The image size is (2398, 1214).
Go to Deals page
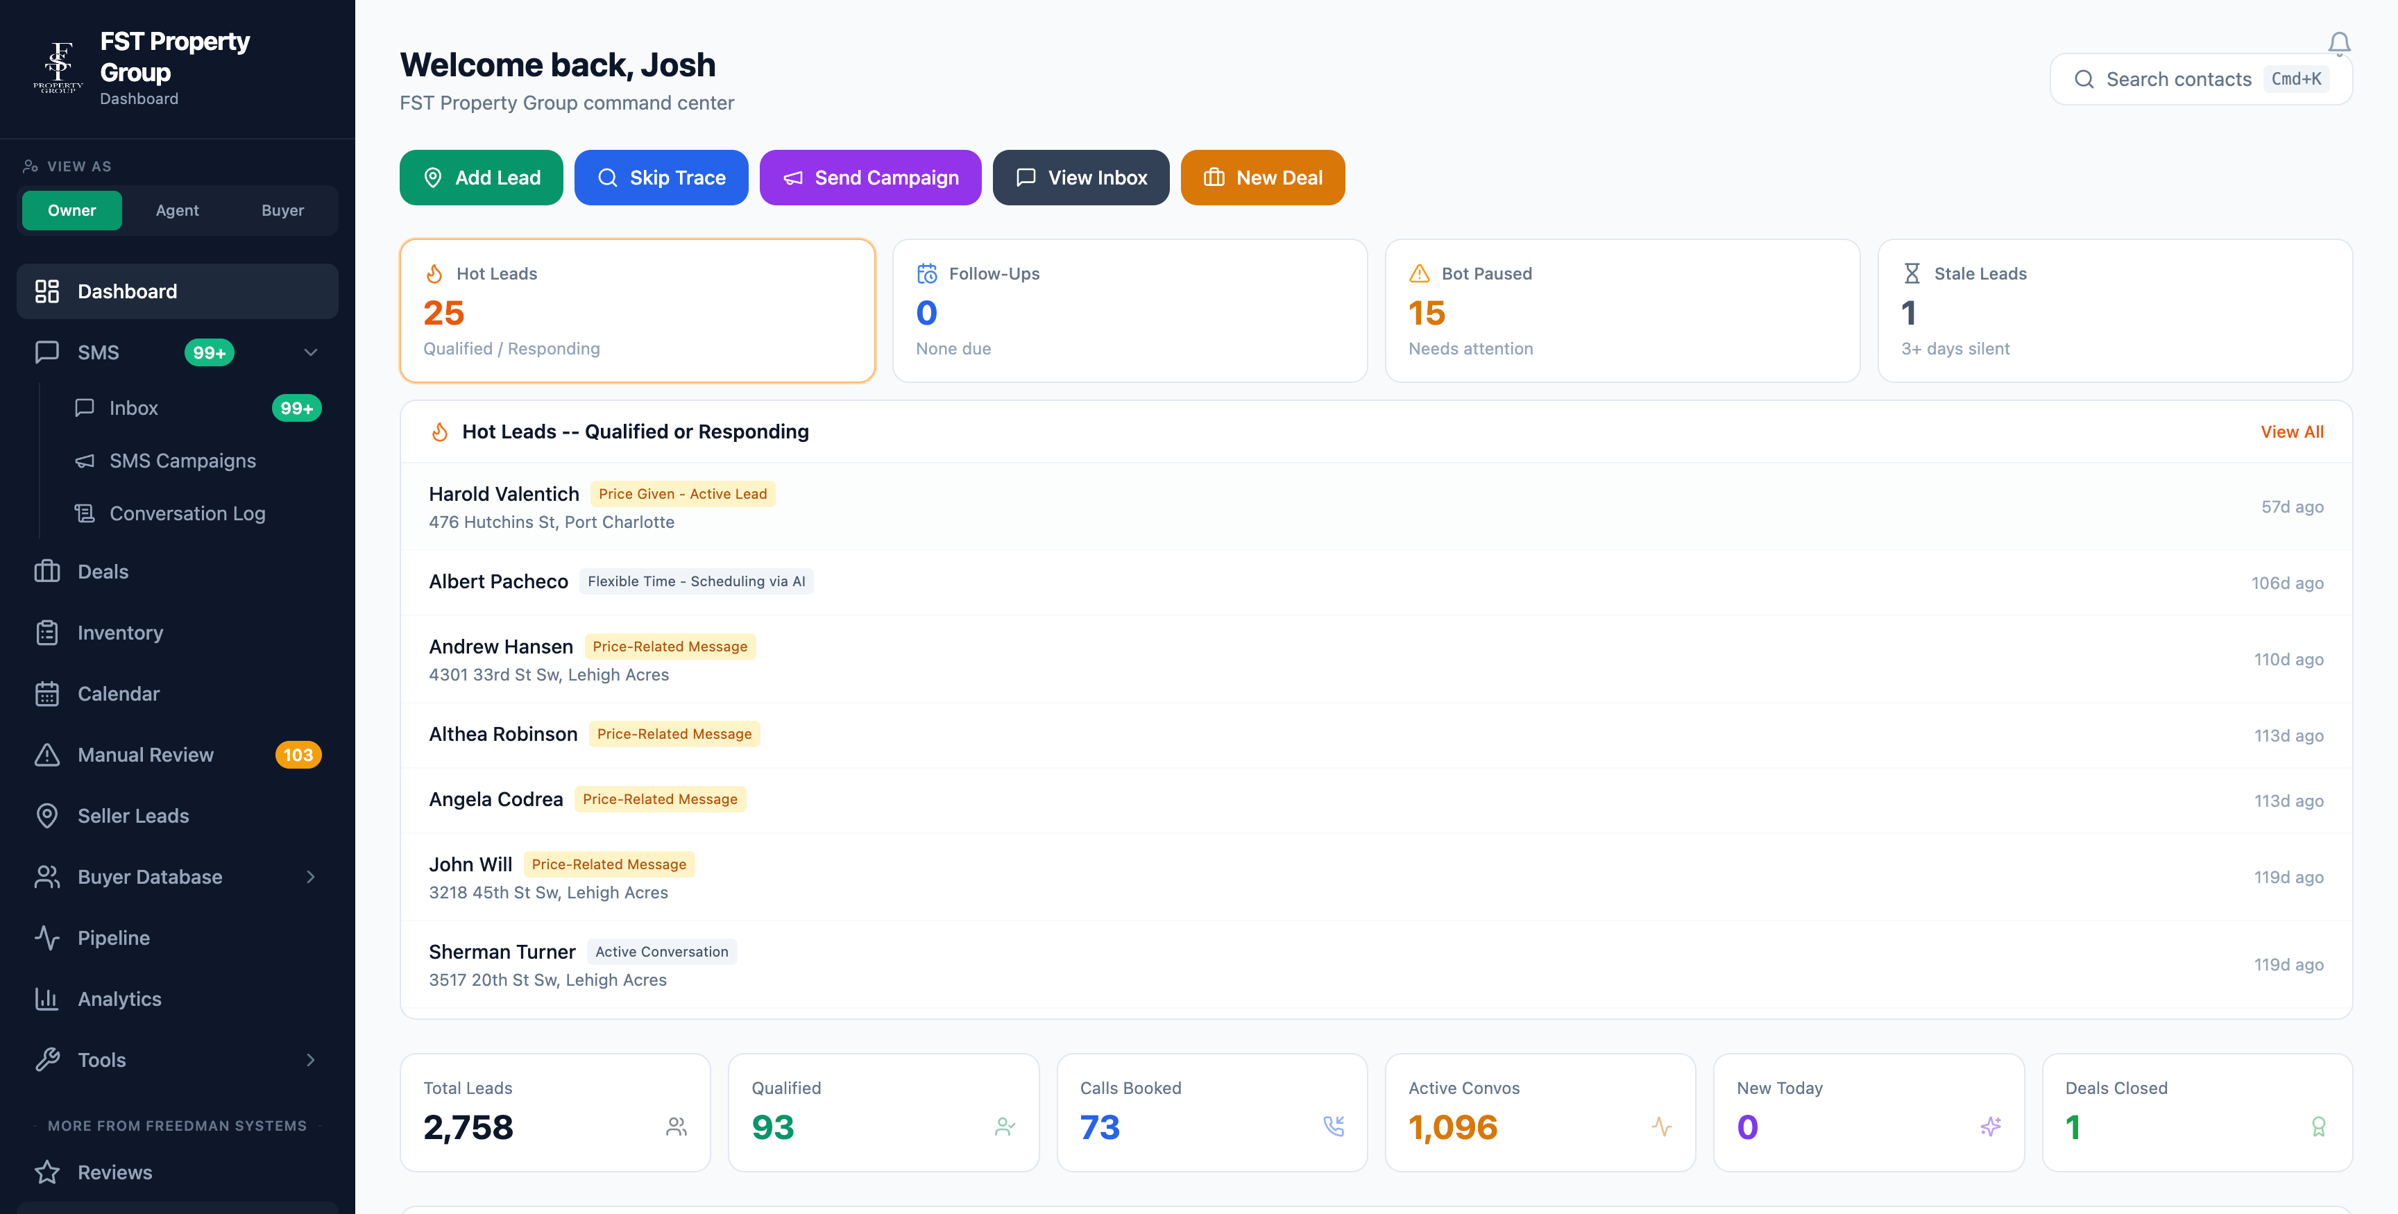click(x=177, y=572)
